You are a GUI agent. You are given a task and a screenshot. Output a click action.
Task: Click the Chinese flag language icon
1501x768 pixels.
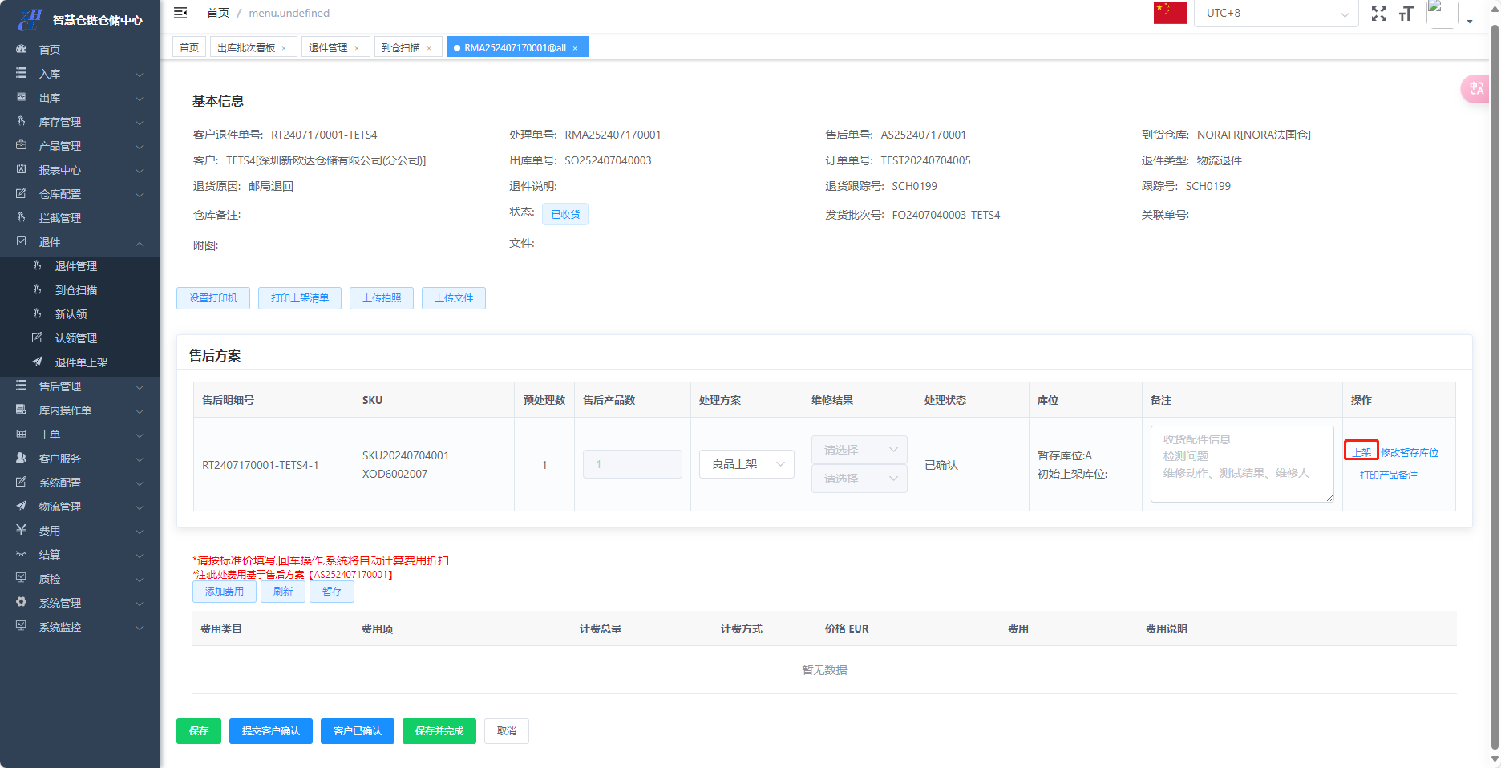pyautogui.click(x=1170, y=13)
